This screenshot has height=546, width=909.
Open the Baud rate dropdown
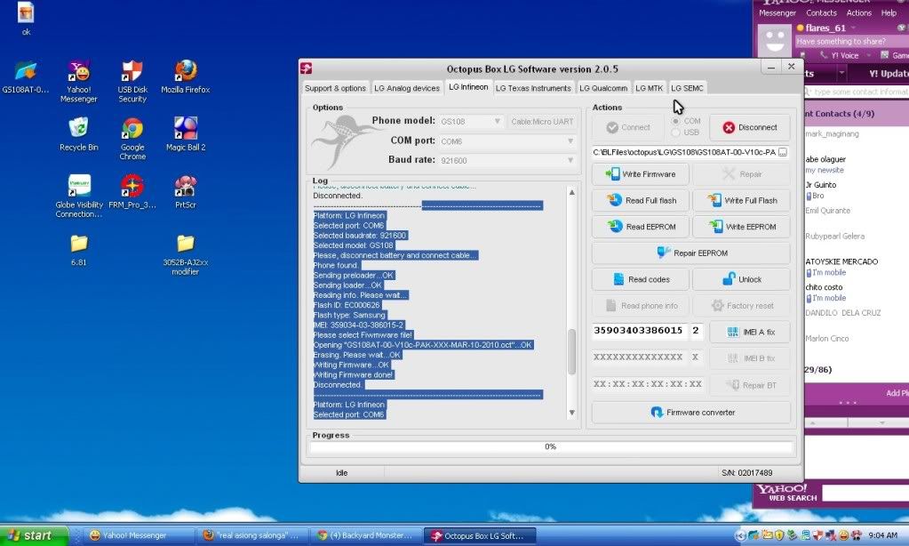pos(507,160)
